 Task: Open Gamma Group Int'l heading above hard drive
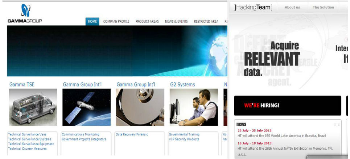pos(136,85)
